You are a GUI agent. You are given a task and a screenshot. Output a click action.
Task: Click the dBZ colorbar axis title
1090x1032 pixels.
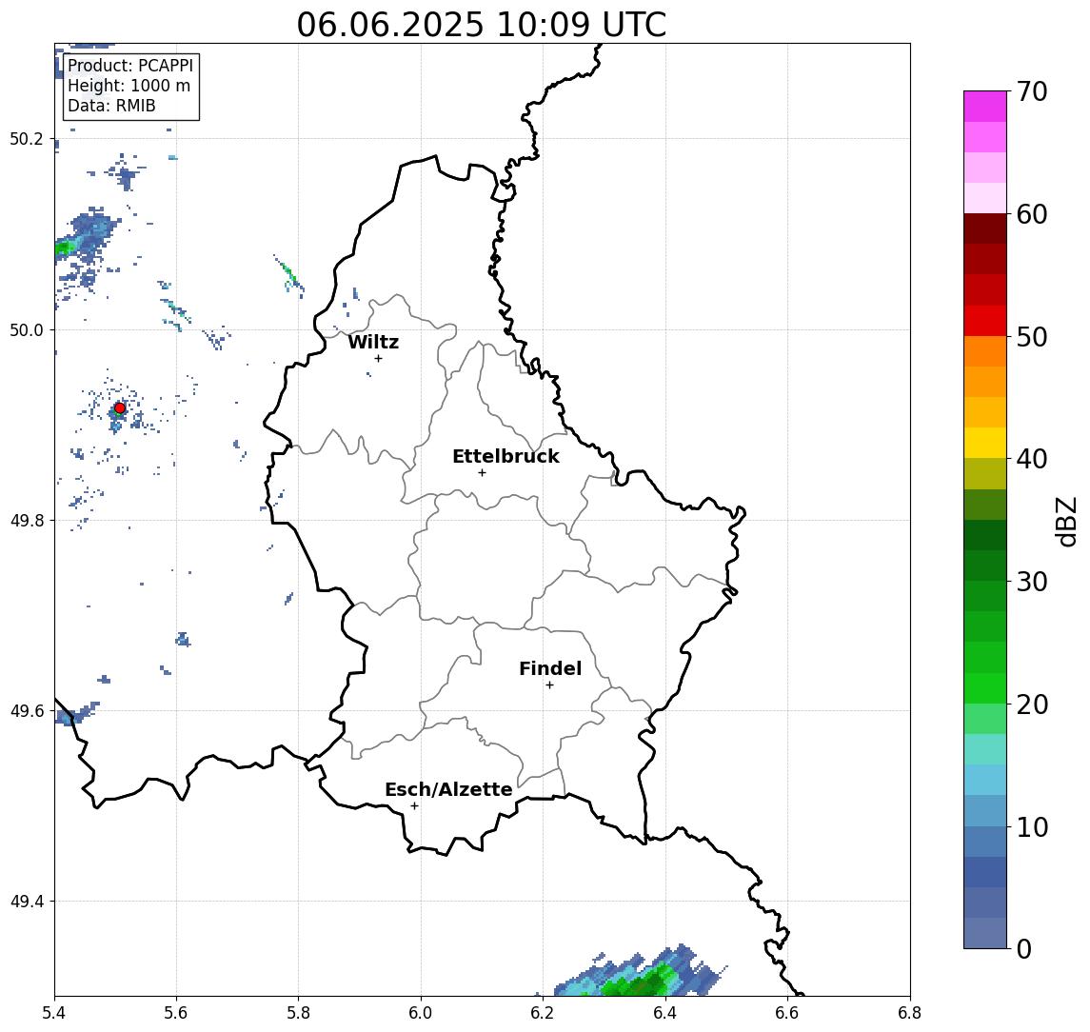1067,521
